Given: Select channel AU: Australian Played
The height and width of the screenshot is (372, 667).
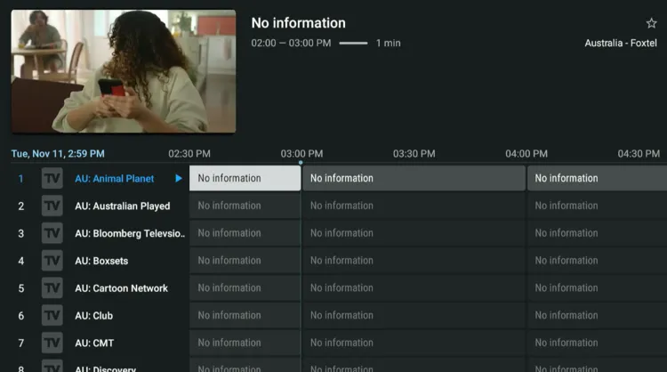Looking at the screenshot, I should point(123,206).
